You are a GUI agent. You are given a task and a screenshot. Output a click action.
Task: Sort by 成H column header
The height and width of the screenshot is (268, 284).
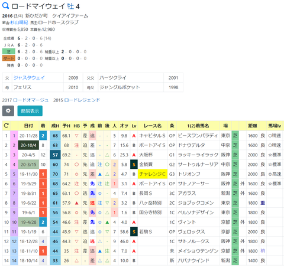(55, 126)
